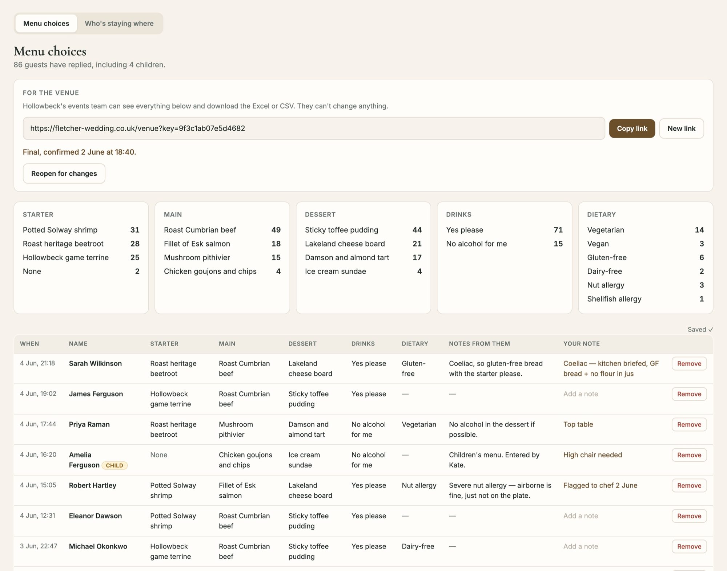Copy the venue link
Viewport: 727px width, 571px height.
click(x=632, y=129)
